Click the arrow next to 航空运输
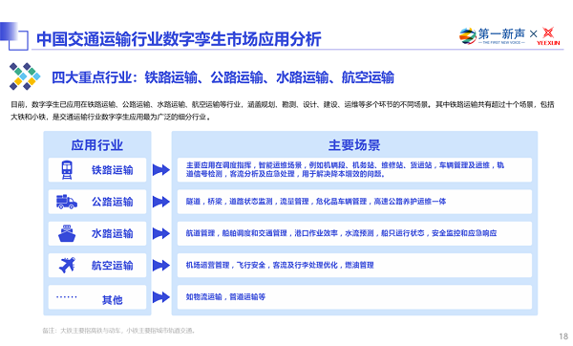 tap(161, 265)
